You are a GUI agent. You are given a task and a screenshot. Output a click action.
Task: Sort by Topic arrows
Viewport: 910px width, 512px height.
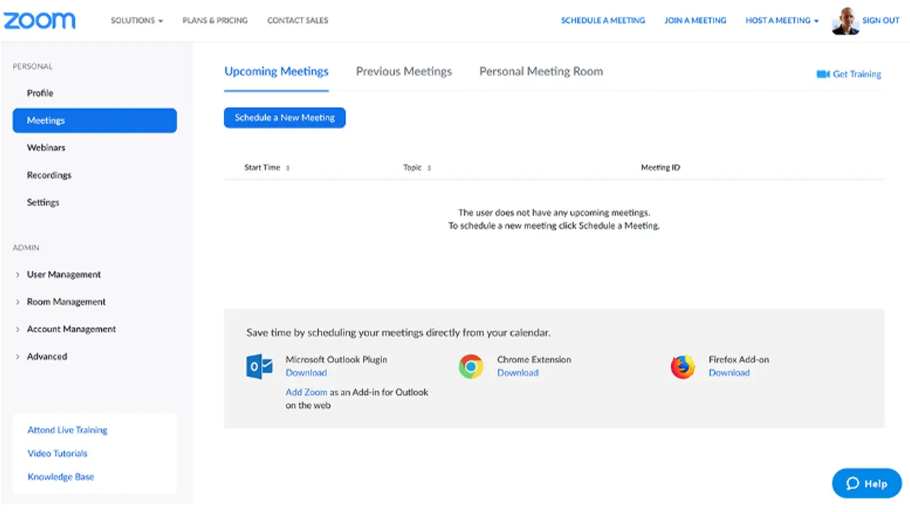(x=429, y=168)
